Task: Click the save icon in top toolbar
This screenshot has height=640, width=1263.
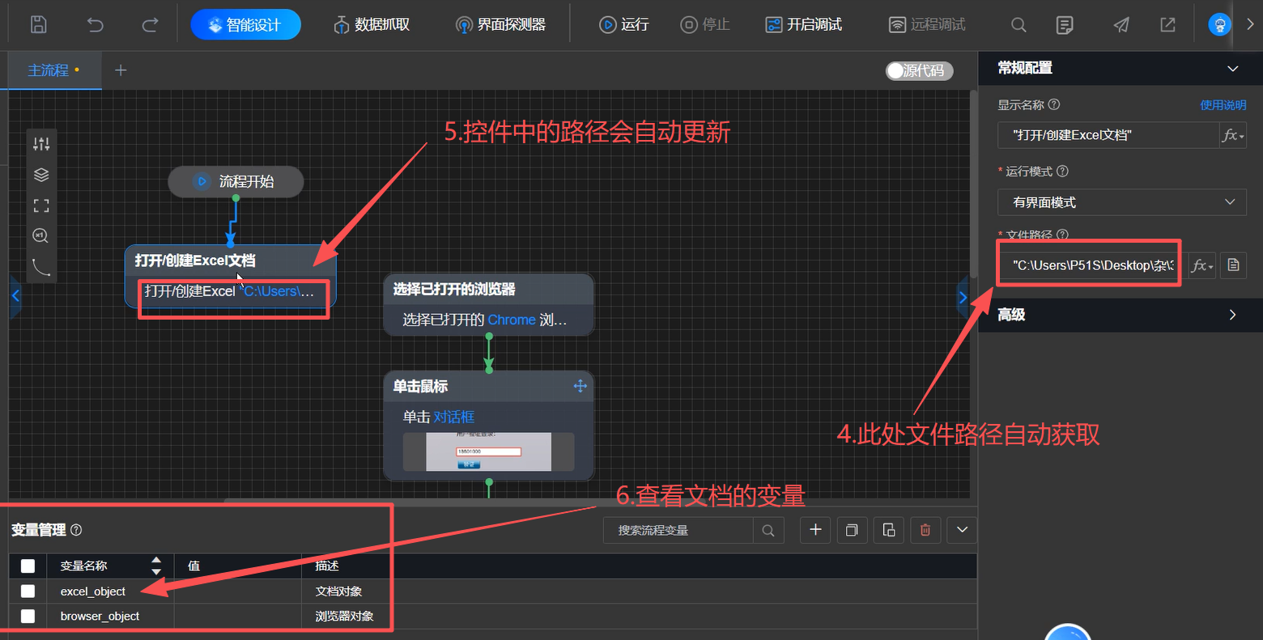Action: pyautogui.click(x=38, y=25)
